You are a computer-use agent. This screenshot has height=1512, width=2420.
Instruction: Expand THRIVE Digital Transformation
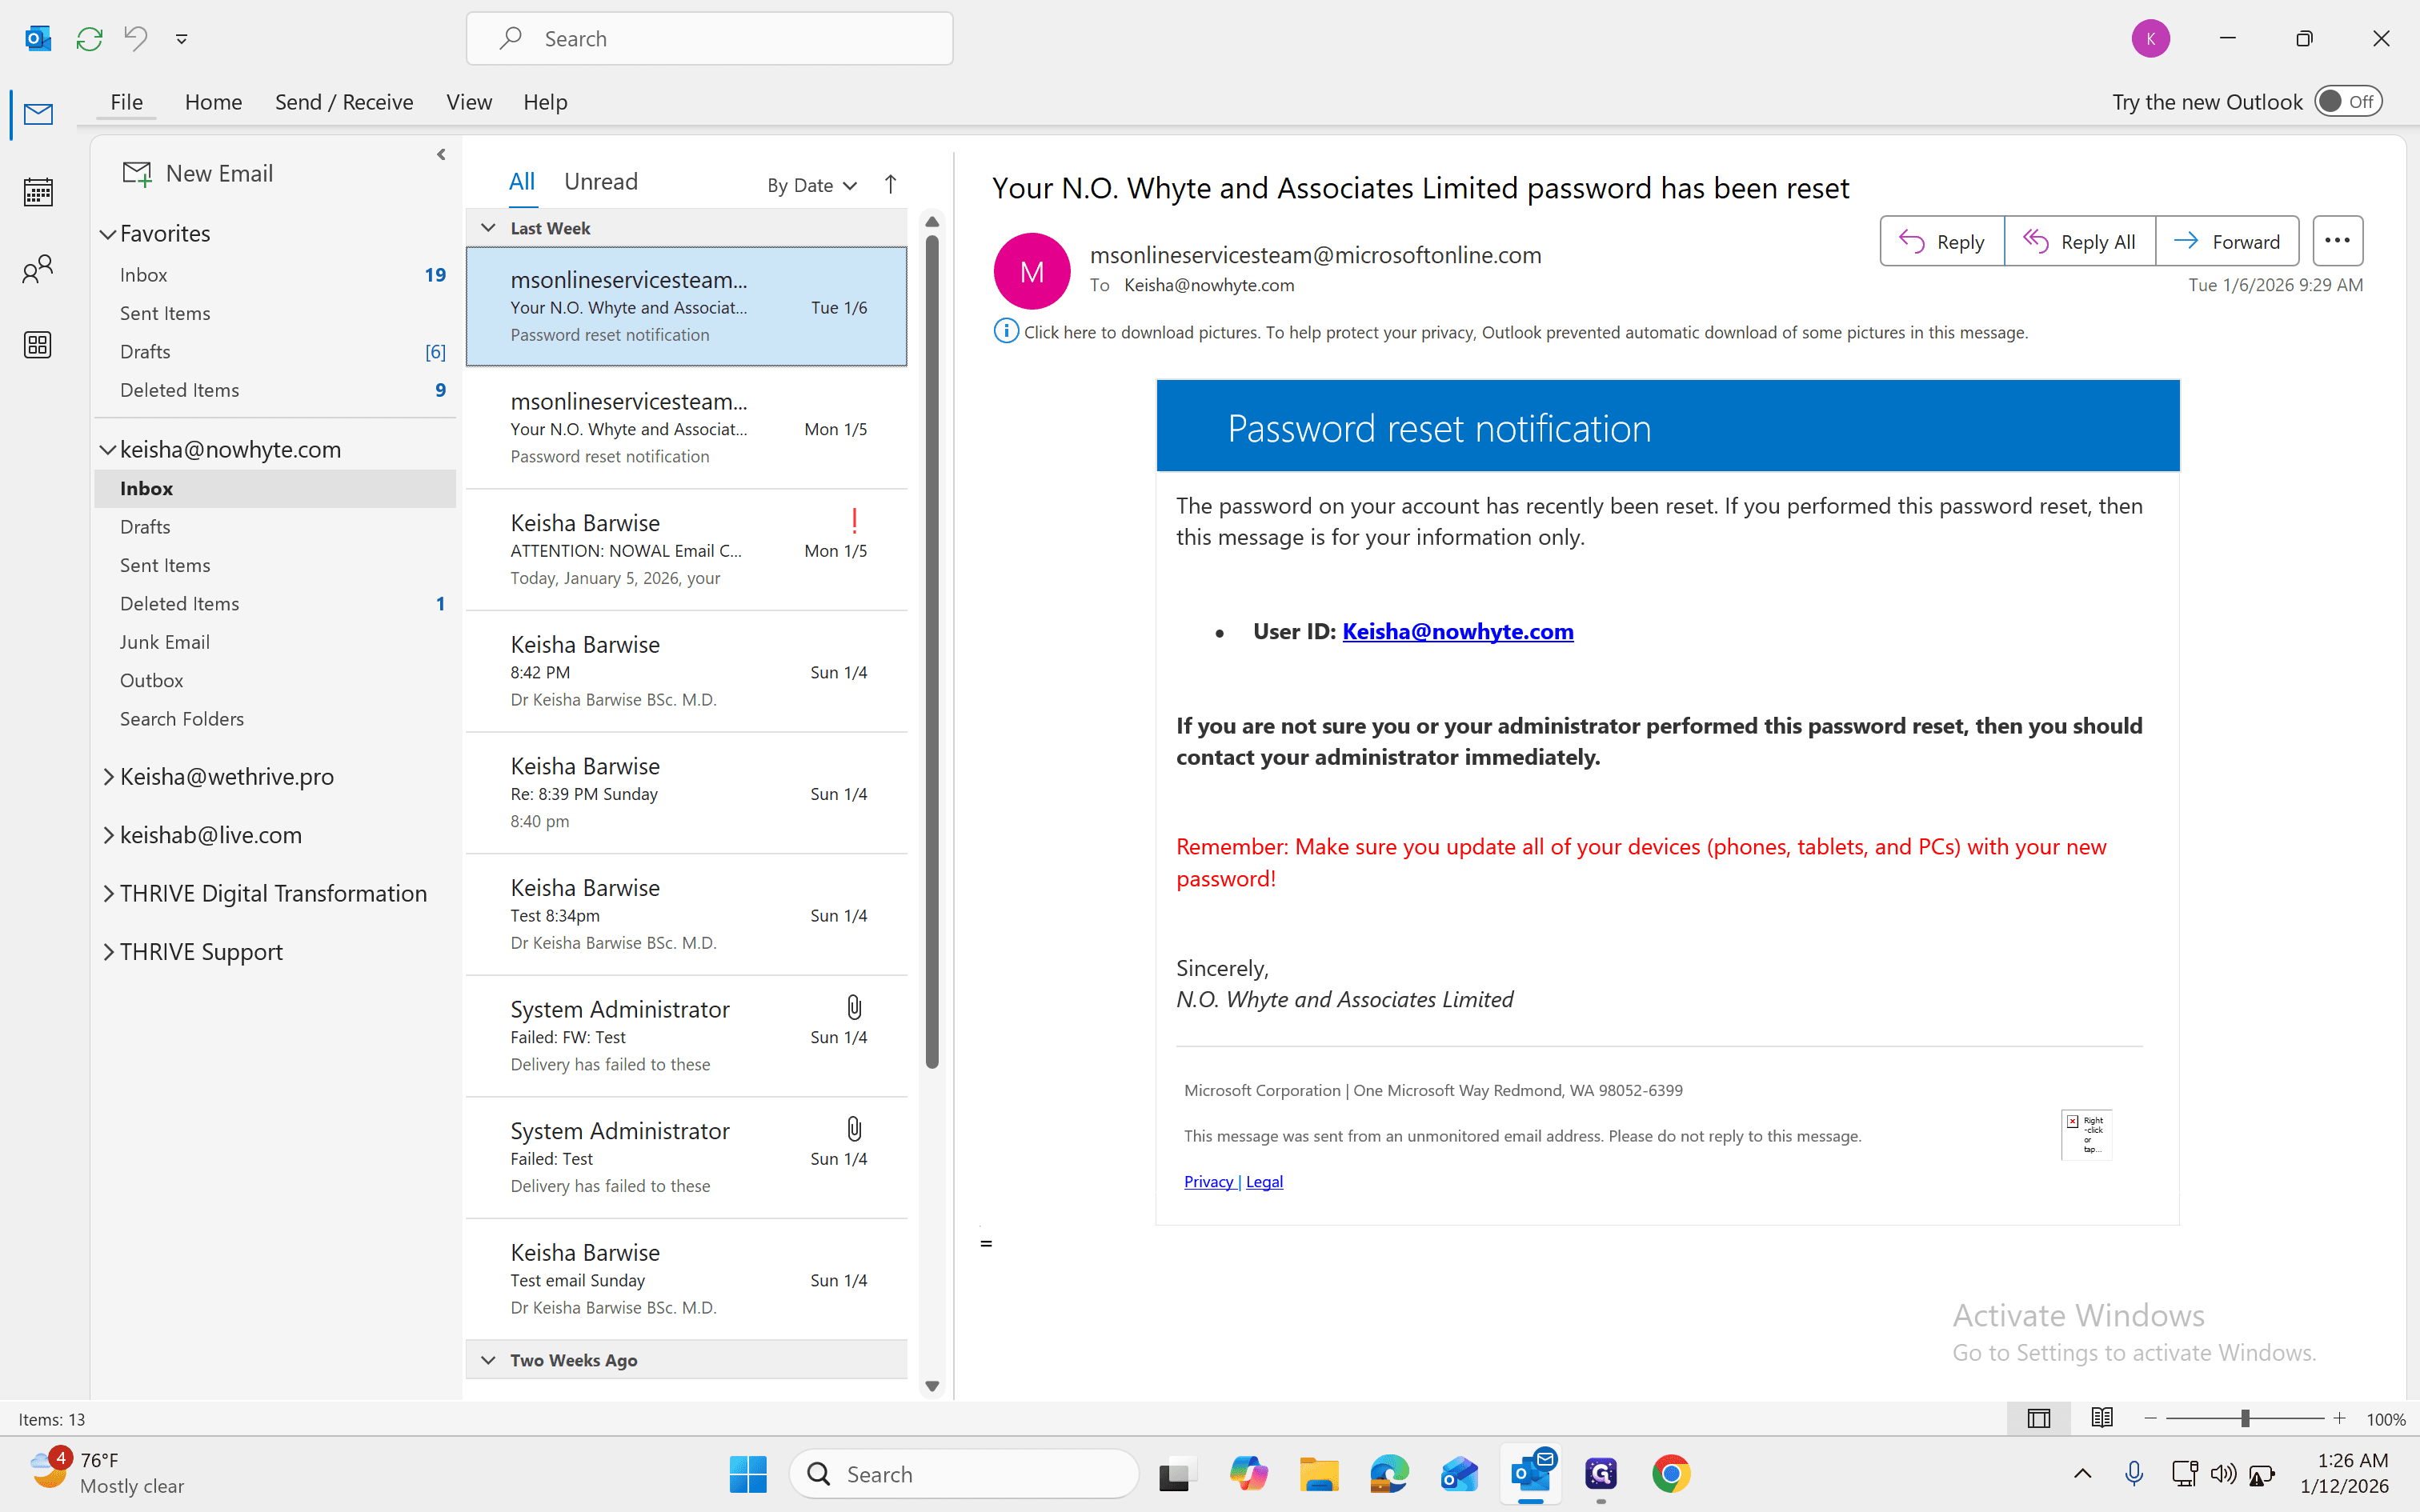point(108,894)
